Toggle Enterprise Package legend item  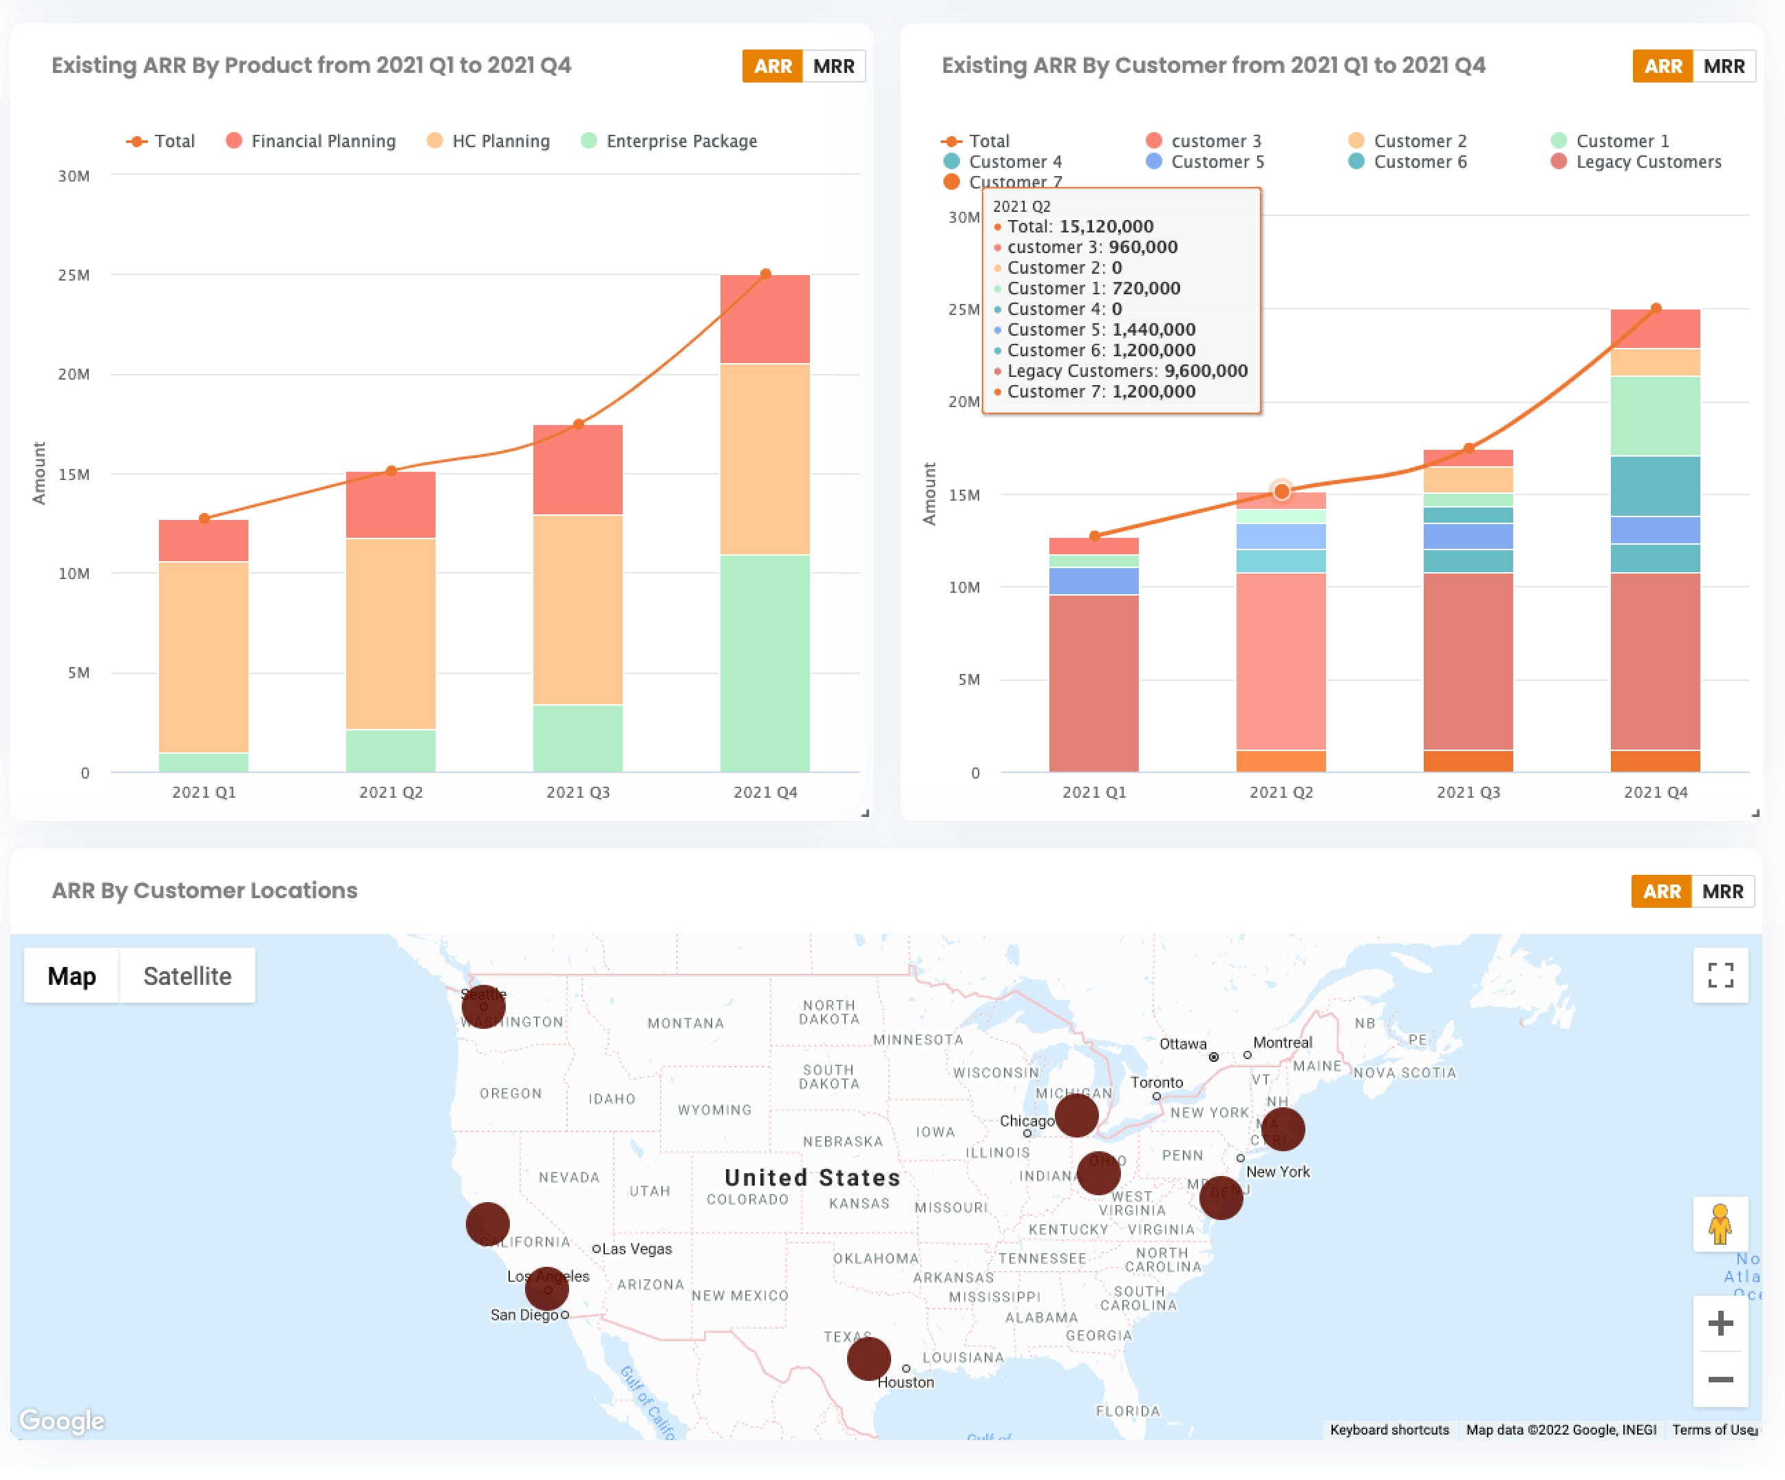click(x=669, y=141)
